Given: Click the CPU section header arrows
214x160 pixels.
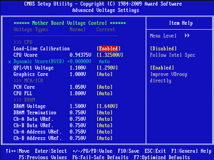Looking at the screenshot, I should [x=18, y=42].
